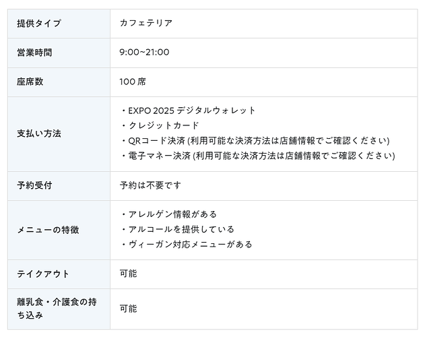Click the 離乳食・介護食の持ち込み header cell
This screenshot has height=337, width=425.
coord(57,309)
